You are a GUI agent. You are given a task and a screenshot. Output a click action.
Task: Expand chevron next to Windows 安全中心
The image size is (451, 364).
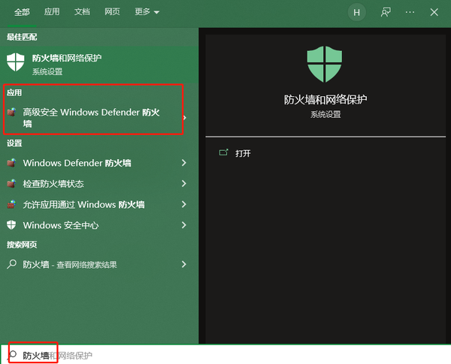point(184,225)
